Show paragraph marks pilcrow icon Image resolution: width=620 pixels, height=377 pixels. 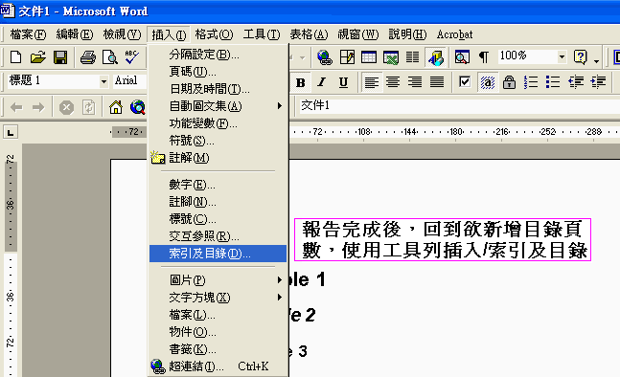484,57
